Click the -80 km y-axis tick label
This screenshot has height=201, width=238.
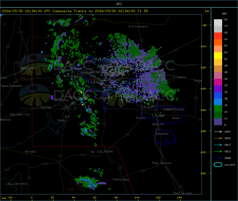coord(204,25)
